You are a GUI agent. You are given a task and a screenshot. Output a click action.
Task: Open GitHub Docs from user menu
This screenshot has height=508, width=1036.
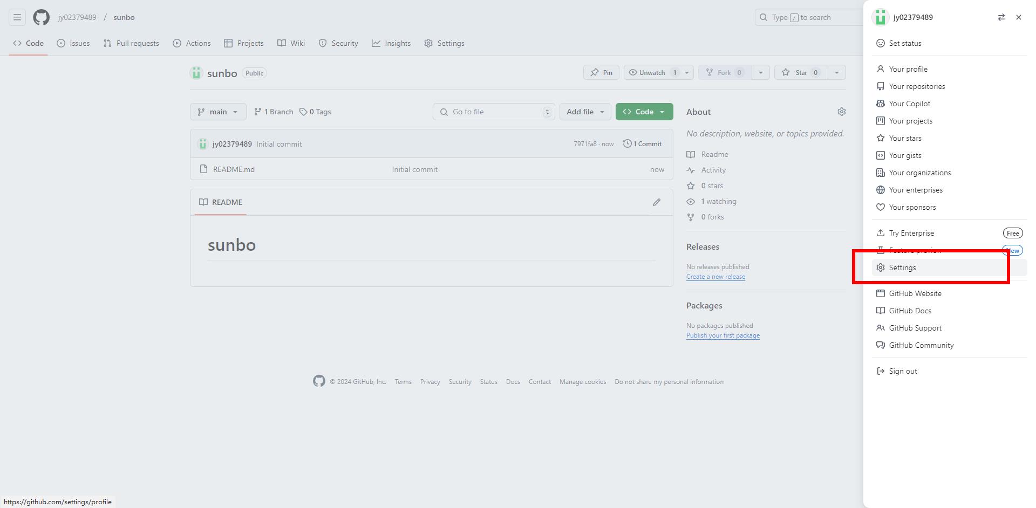click(x=950, y=311)
